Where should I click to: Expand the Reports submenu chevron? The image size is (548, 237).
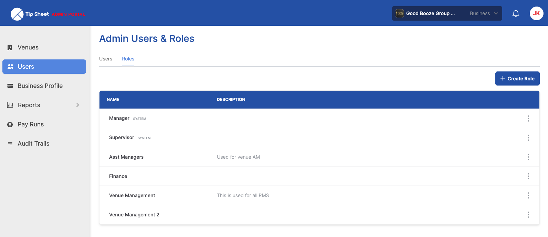tap(78, 105)
